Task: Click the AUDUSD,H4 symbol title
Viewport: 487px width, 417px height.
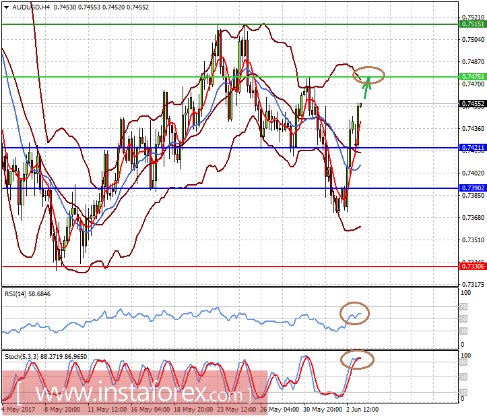Action: (31, 7)
